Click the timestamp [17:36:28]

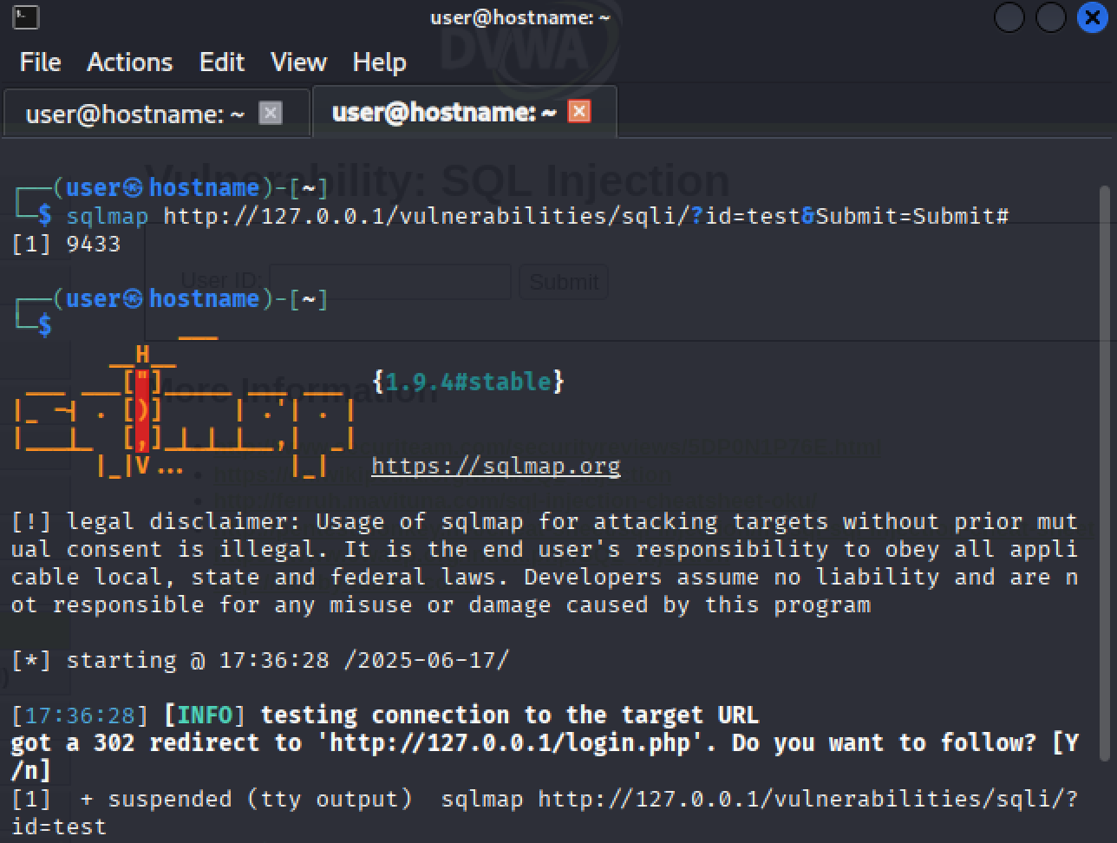tap(81, 716)
